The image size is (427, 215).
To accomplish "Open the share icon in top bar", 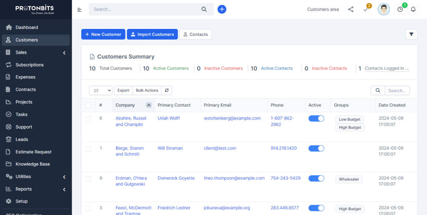I will click(x=351, y=10).
